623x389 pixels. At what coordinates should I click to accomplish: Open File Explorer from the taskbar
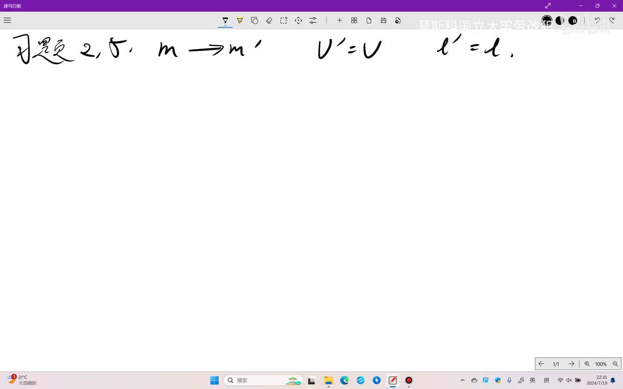tap(328, 380)
